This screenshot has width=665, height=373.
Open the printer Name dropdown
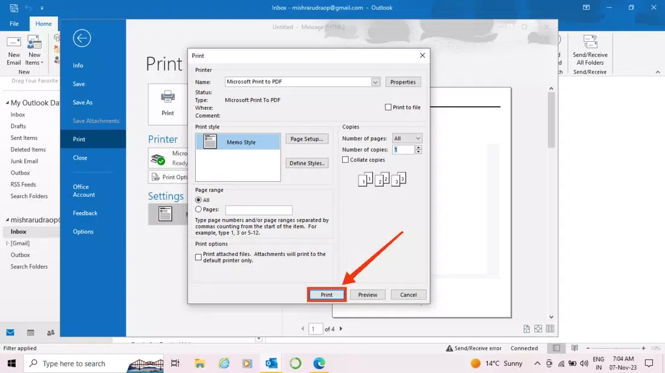pyautogui.click(x=375, y=81)
